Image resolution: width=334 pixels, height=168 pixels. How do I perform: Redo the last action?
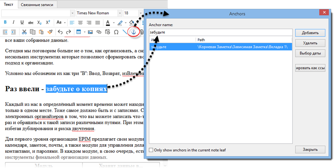(x=68, y=32)
